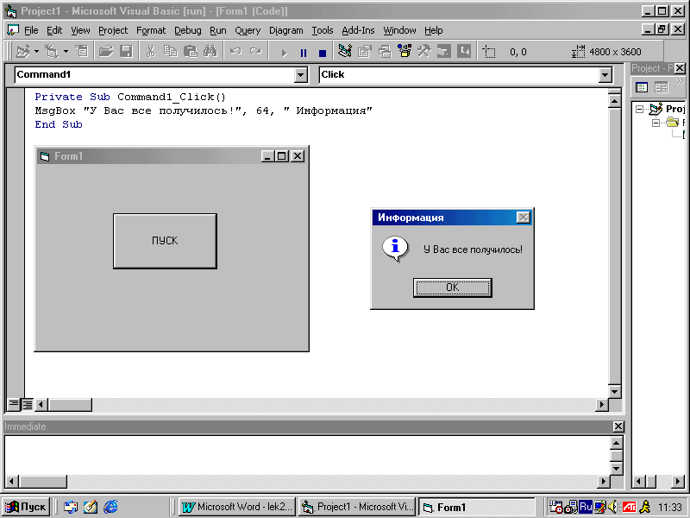
Task: Open the Add Form dropdown arrow
Action: [66, 52]
